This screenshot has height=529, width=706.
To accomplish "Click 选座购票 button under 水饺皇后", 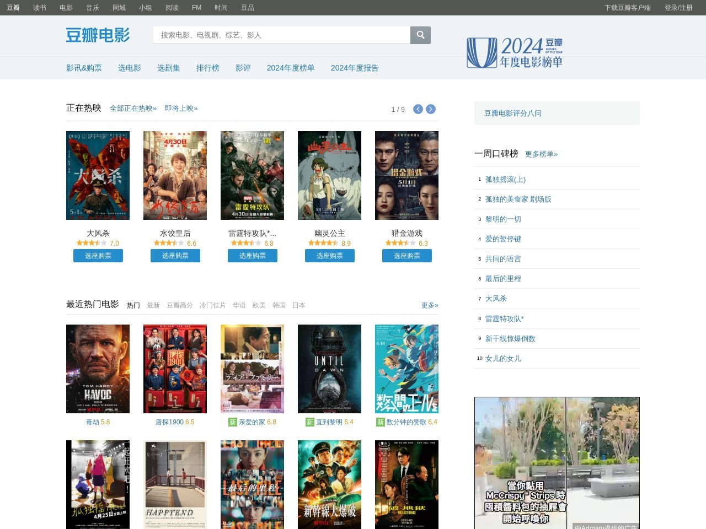I will (x=175, y=256).
